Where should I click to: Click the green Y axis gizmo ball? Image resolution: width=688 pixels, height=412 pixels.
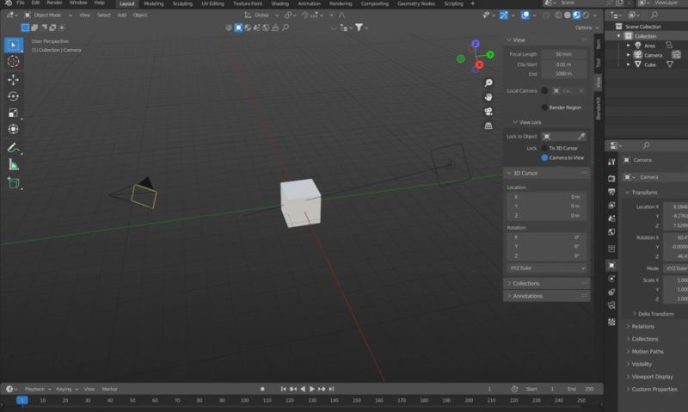coord(490,54)
